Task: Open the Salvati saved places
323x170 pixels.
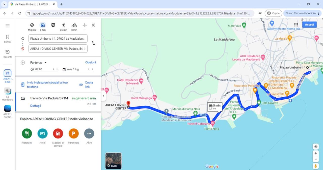Action: pyautogui.click(x=8, y=39)
